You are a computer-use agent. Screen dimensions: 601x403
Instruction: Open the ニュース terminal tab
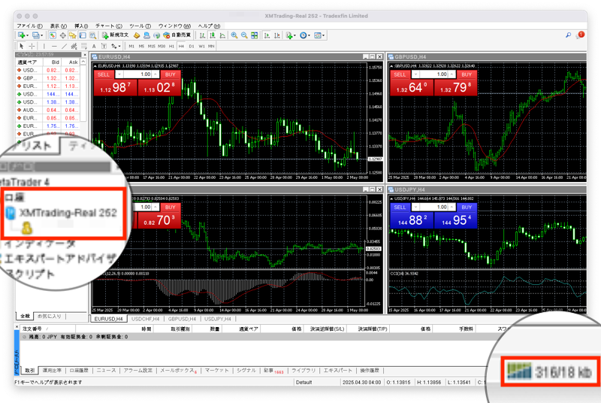point(106,371)
